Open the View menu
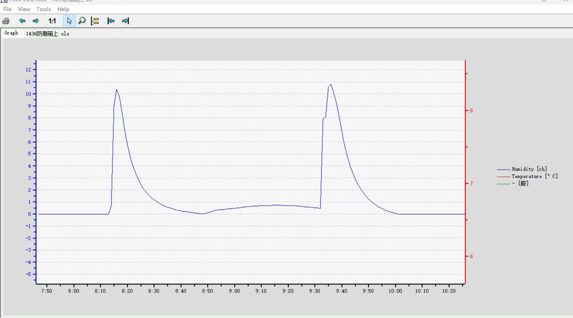The width and height of the screenshot is (573, 318). (24, 9)
